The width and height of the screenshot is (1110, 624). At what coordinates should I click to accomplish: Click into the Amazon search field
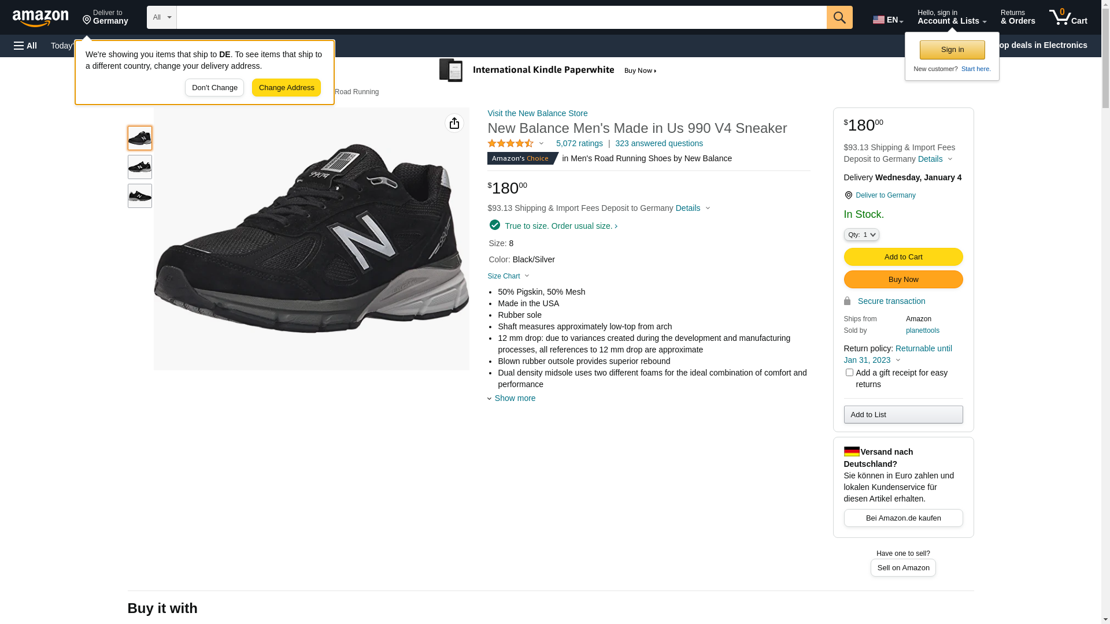(501, 17)
